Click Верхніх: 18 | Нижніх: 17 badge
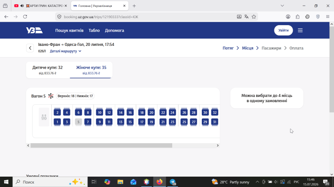This screenshot has width=334, height=187. 75,96
